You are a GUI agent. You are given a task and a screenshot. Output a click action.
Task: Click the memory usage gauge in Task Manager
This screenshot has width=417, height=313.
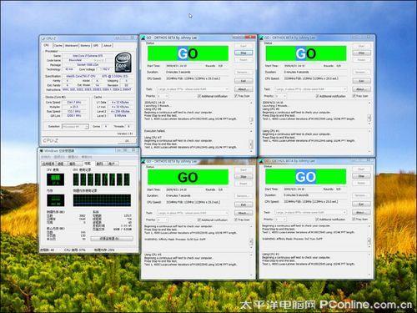56,200
